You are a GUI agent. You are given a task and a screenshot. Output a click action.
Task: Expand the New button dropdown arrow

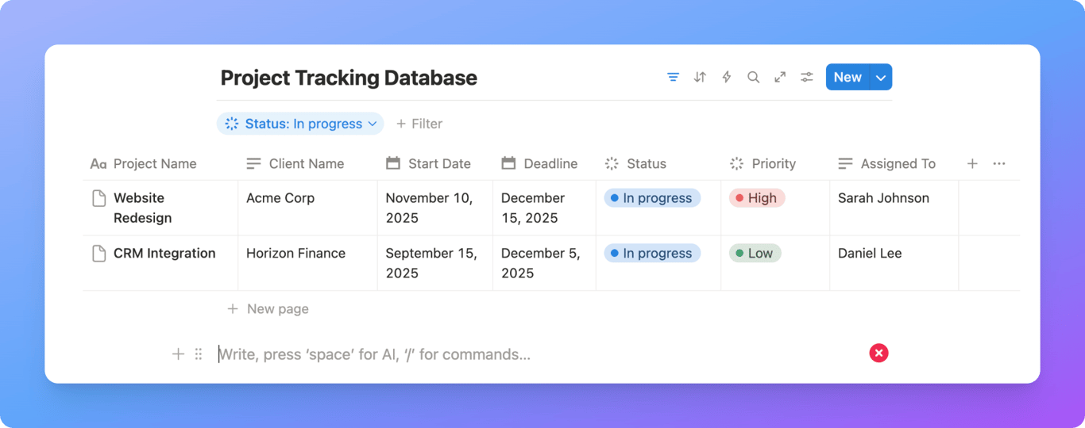[881, 77]
